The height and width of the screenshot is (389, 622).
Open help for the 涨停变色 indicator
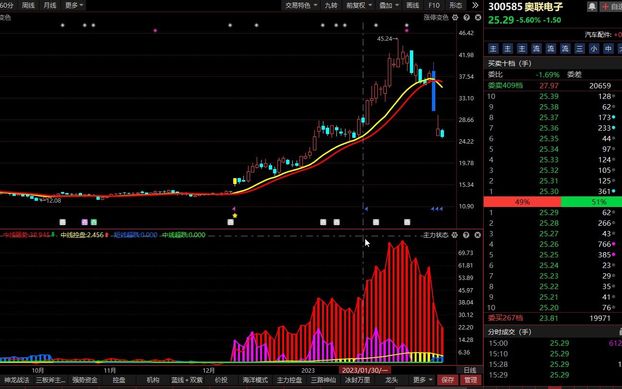pos(466,18)
